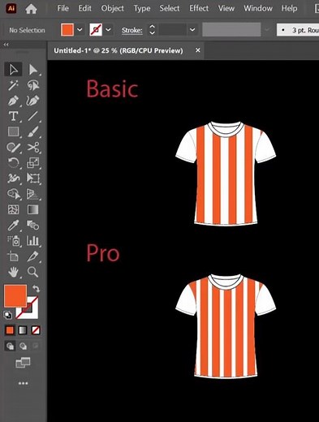319x422 pixels.
Task: Open the File menu
Action: pos(63,8)
